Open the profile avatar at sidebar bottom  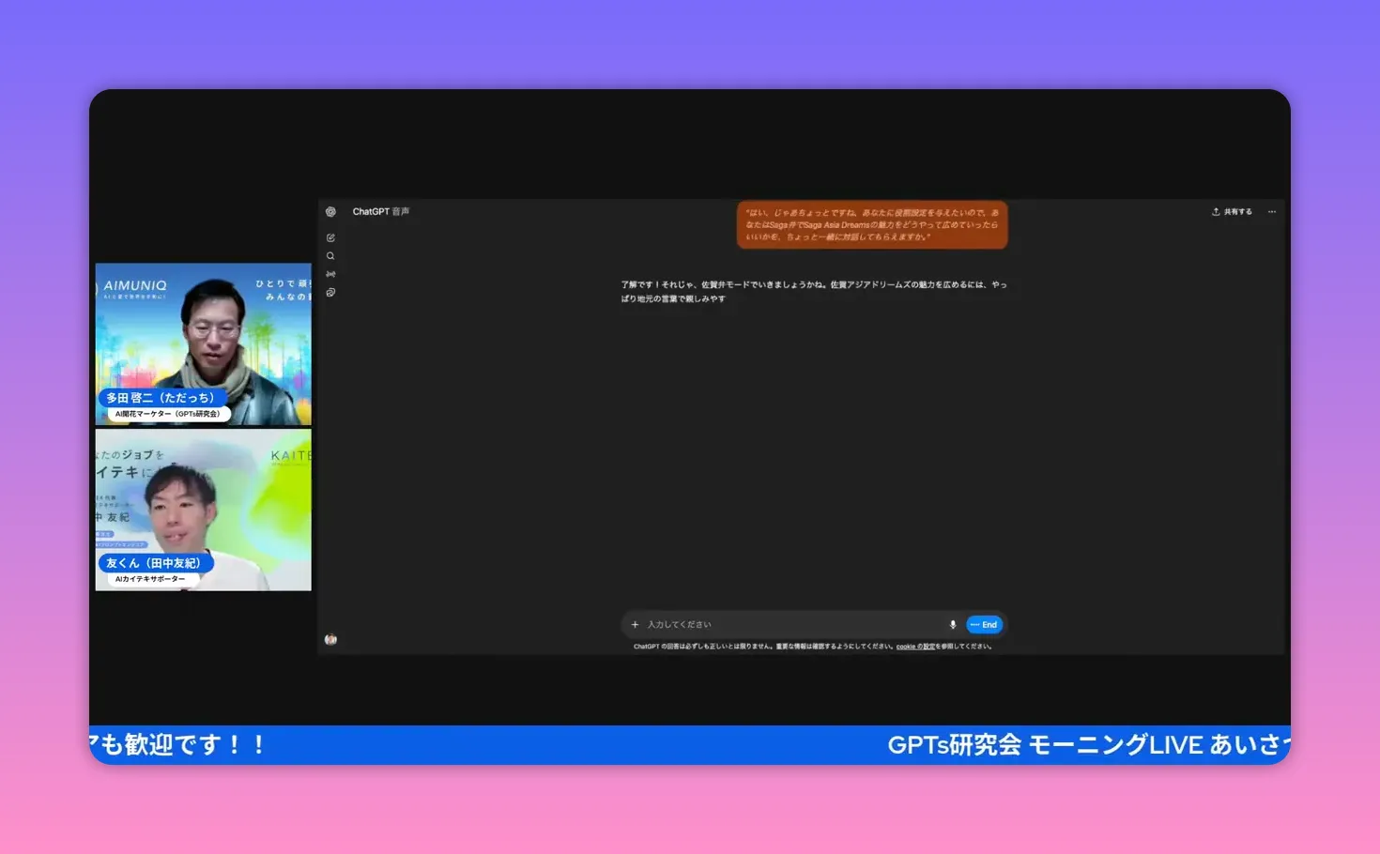tap(330, 639)
